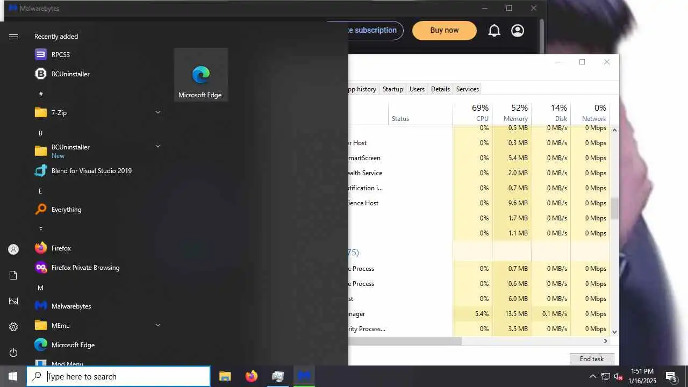Open Settings gear in Start sidebar
688x387 pixels.
13,327
